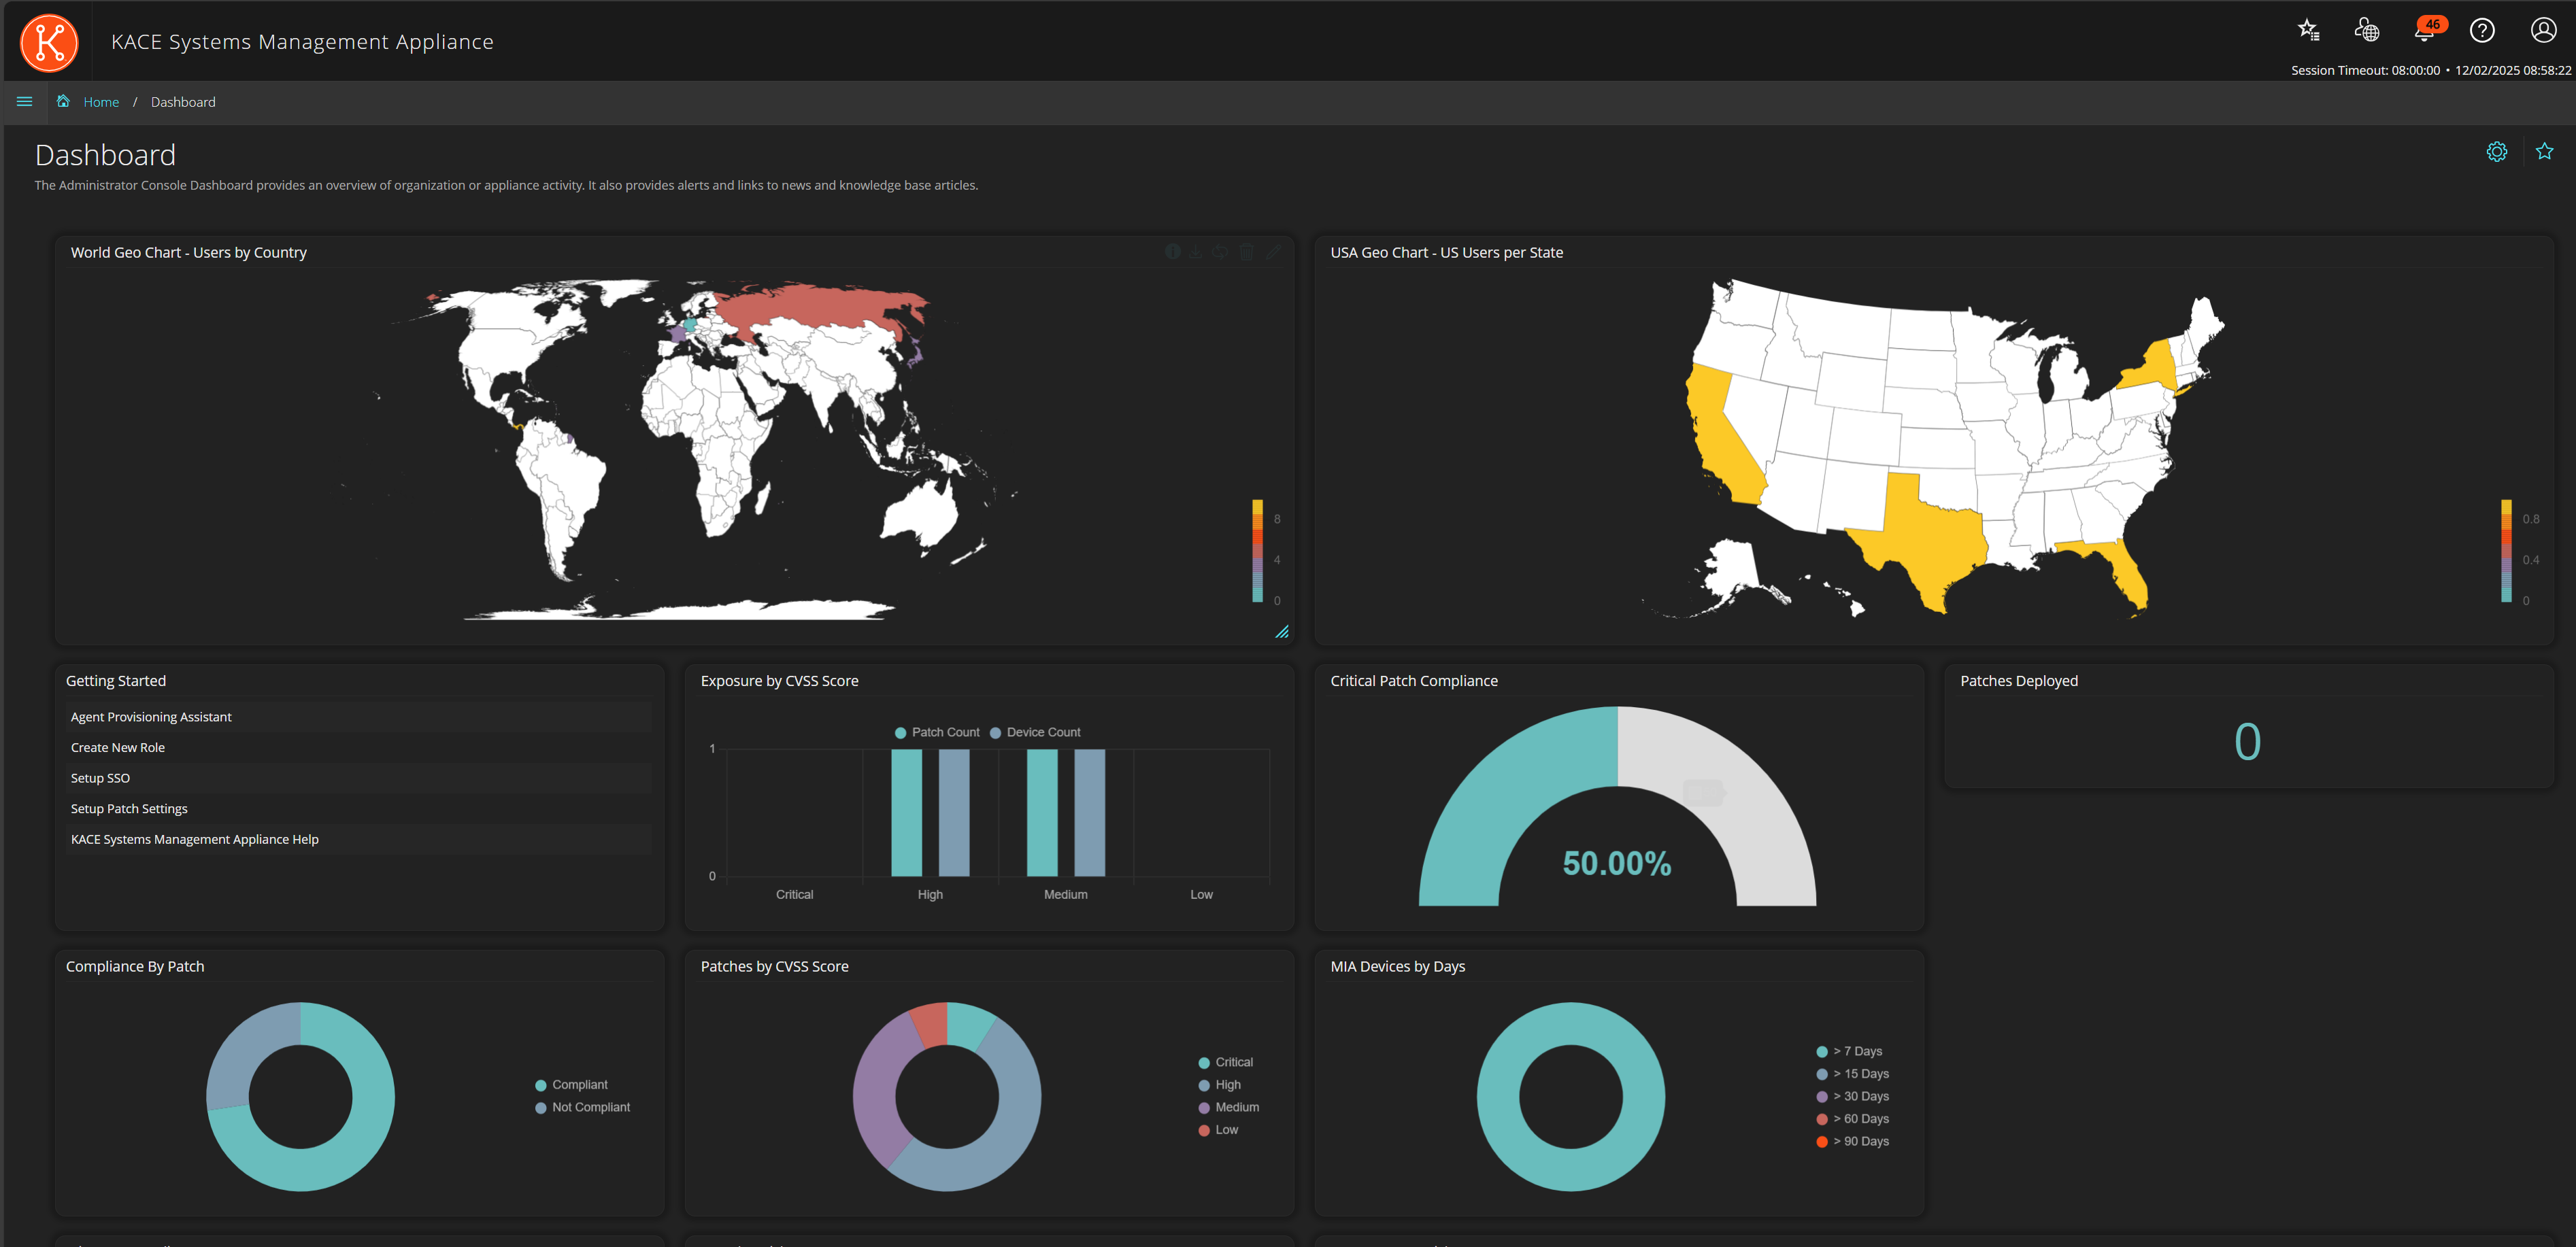Open Setup SSO under Getting Started
The image size is (2576, 1247).
click(x=100, y=777)
